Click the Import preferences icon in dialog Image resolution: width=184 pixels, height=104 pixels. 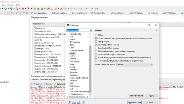[74, 102]
